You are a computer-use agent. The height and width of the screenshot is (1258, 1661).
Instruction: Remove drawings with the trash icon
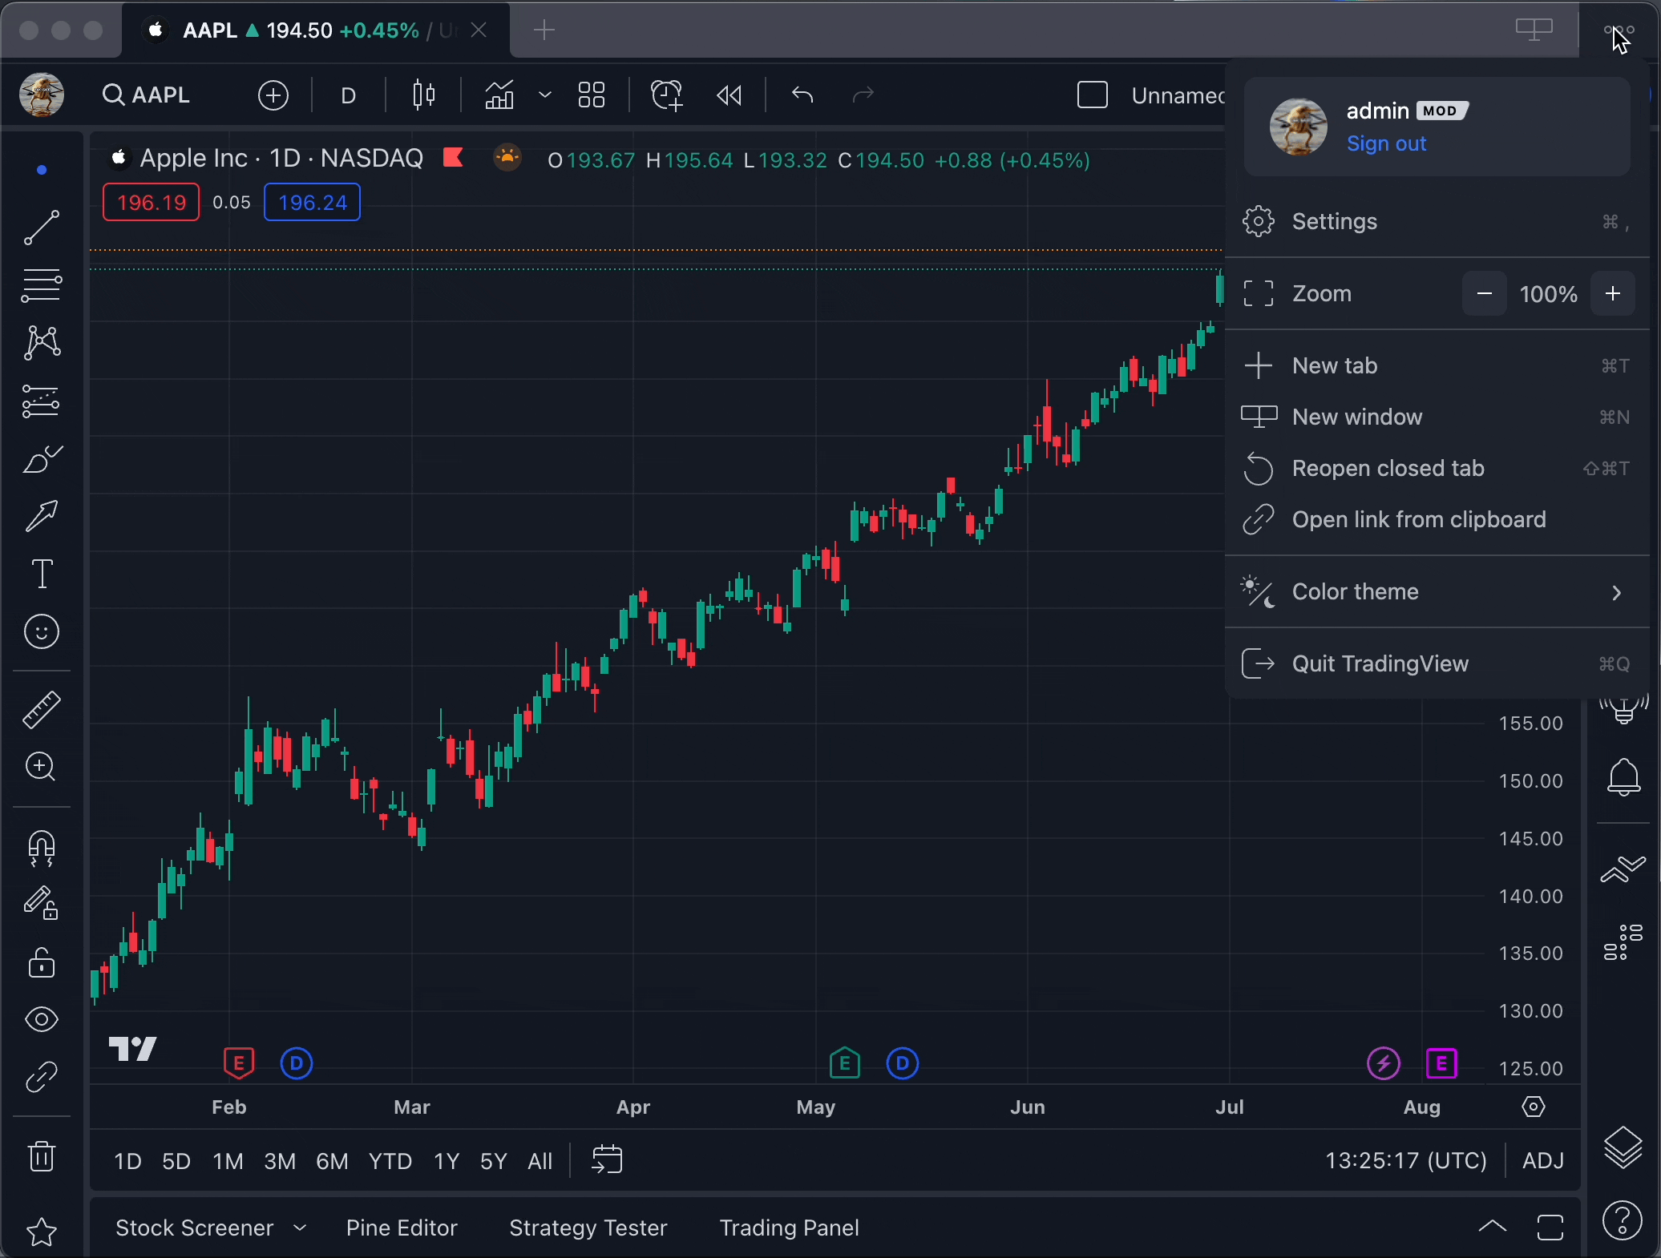pyautogui.click(x=42, y=1156)
